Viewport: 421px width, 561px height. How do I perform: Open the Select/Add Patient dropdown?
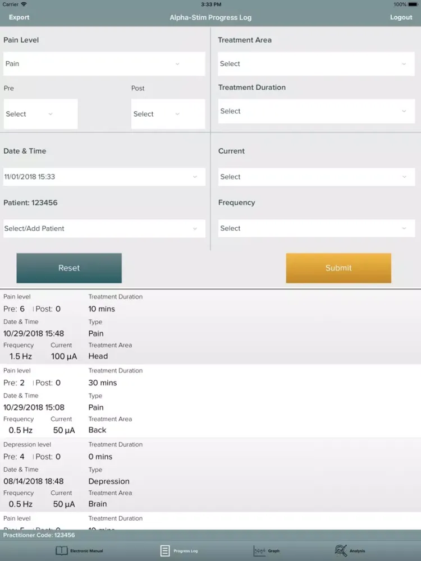tap(104, 228)
